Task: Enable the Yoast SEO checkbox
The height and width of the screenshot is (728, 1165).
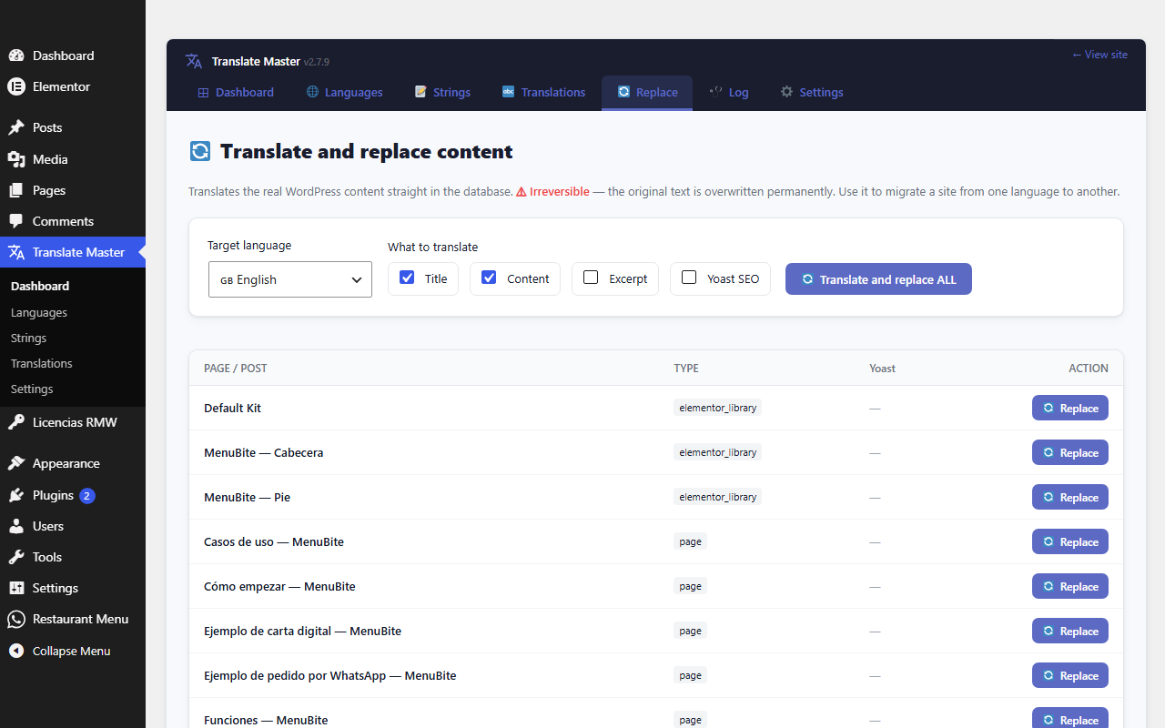Action: [689, 278]
